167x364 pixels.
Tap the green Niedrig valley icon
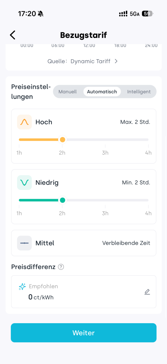coord(24,182)
